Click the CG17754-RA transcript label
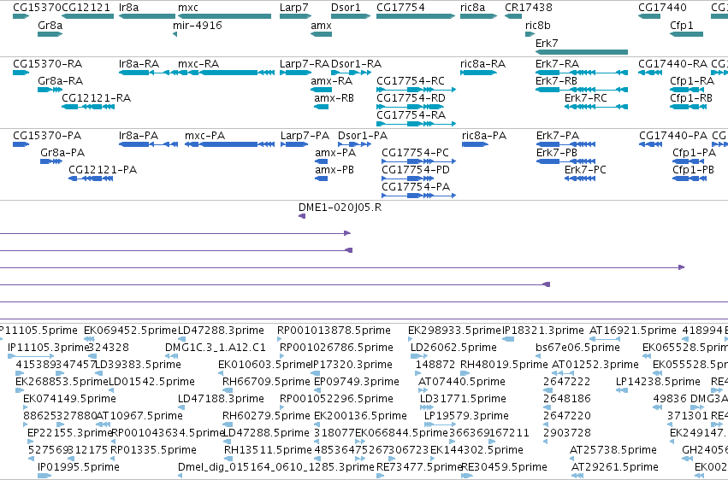 click(x=411, y=115)
